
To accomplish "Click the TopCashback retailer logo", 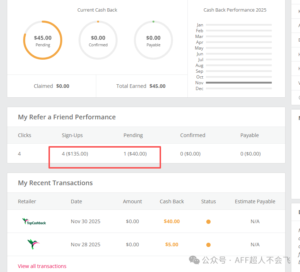I will point(34,221).
